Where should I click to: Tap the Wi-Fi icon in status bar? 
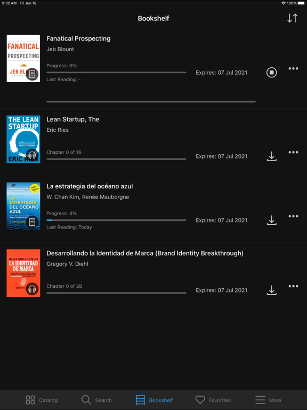click(284, 3)
